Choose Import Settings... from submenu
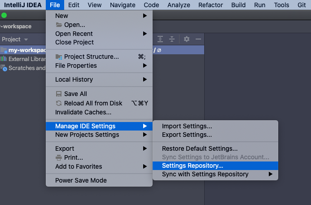This screenshot has width=311, height=205. tap(215, 126)
